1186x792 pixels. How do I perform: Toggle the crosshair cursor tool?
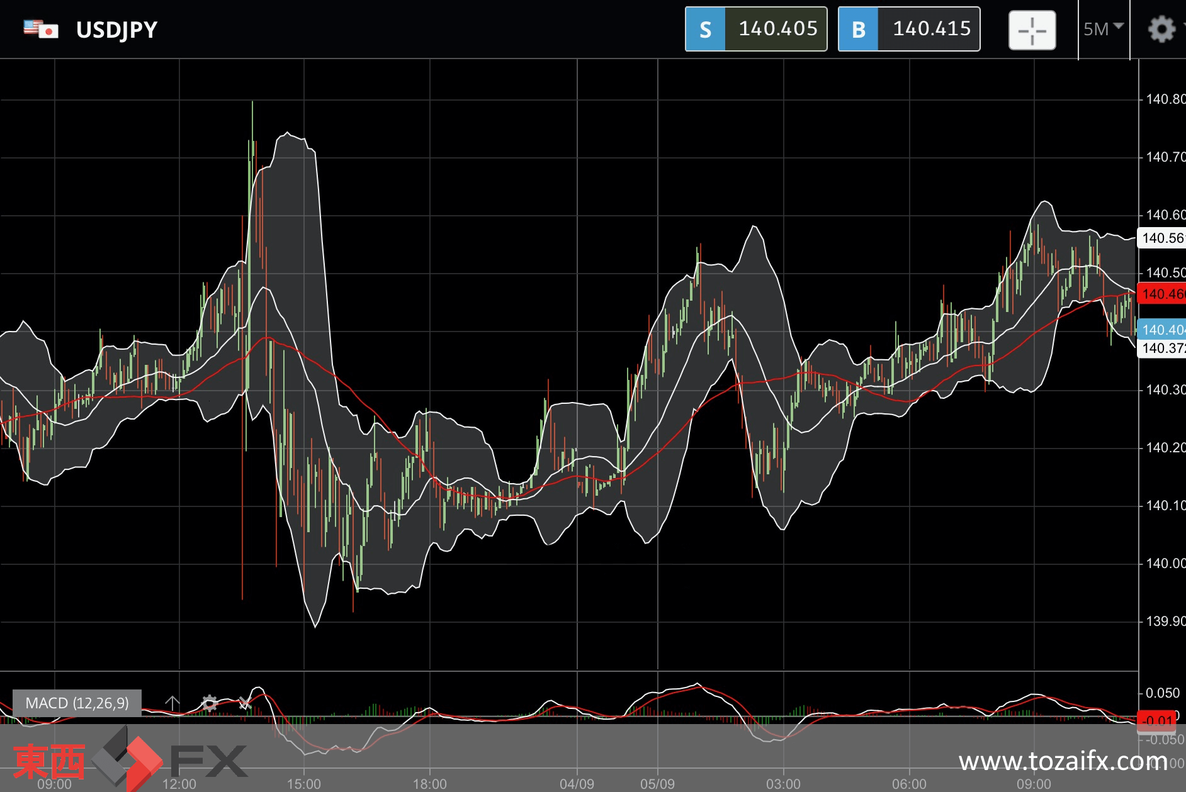[x=1032, y=30]
